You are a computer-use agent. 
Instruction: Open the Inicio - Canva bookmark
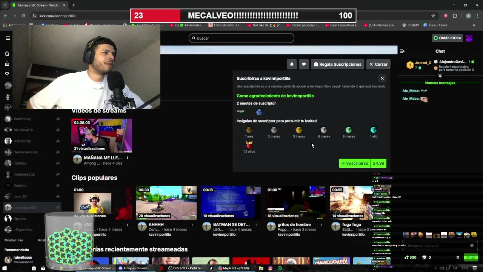(435, 25)
